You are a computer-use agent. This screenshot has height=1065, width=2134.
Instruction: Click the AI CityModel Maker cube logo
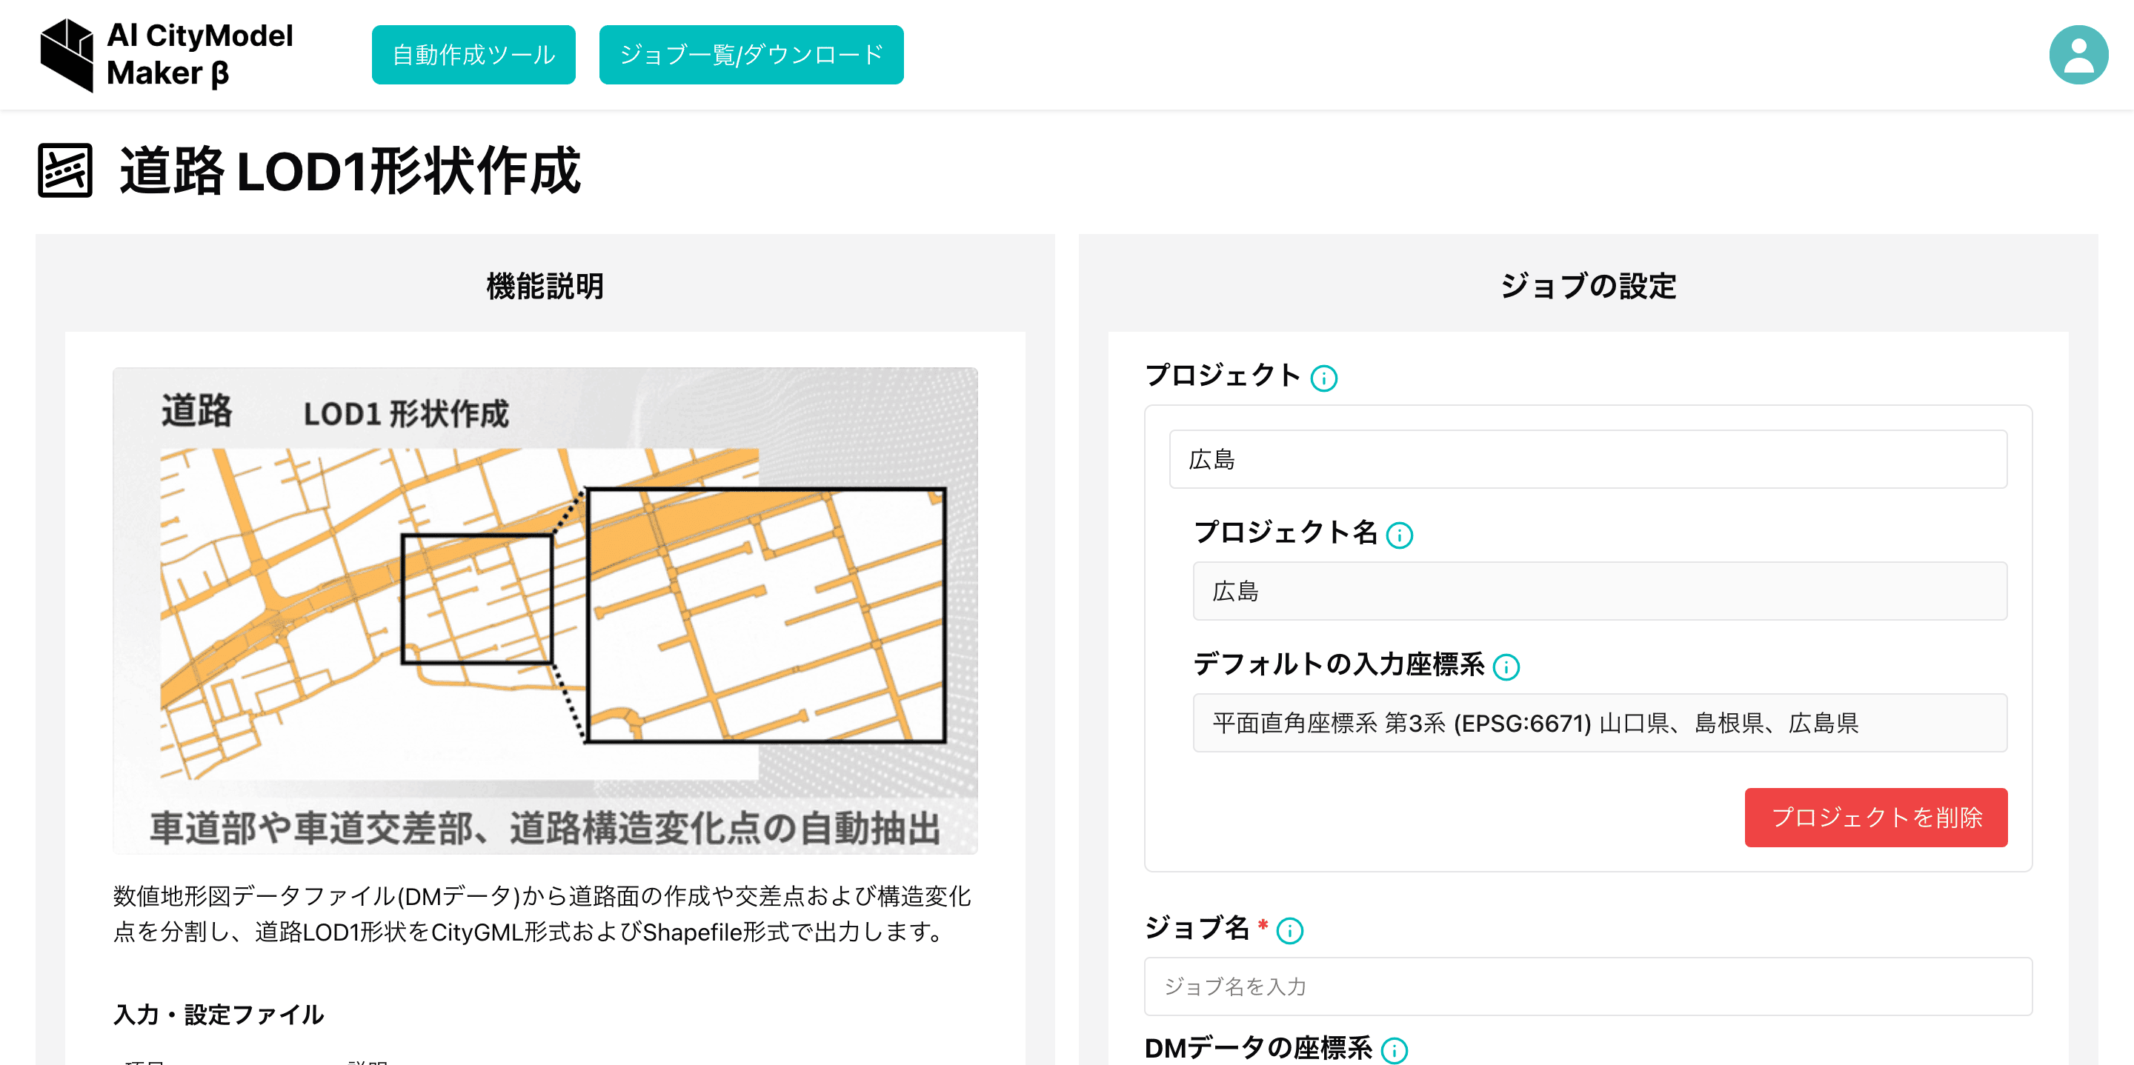click(67, 55)
